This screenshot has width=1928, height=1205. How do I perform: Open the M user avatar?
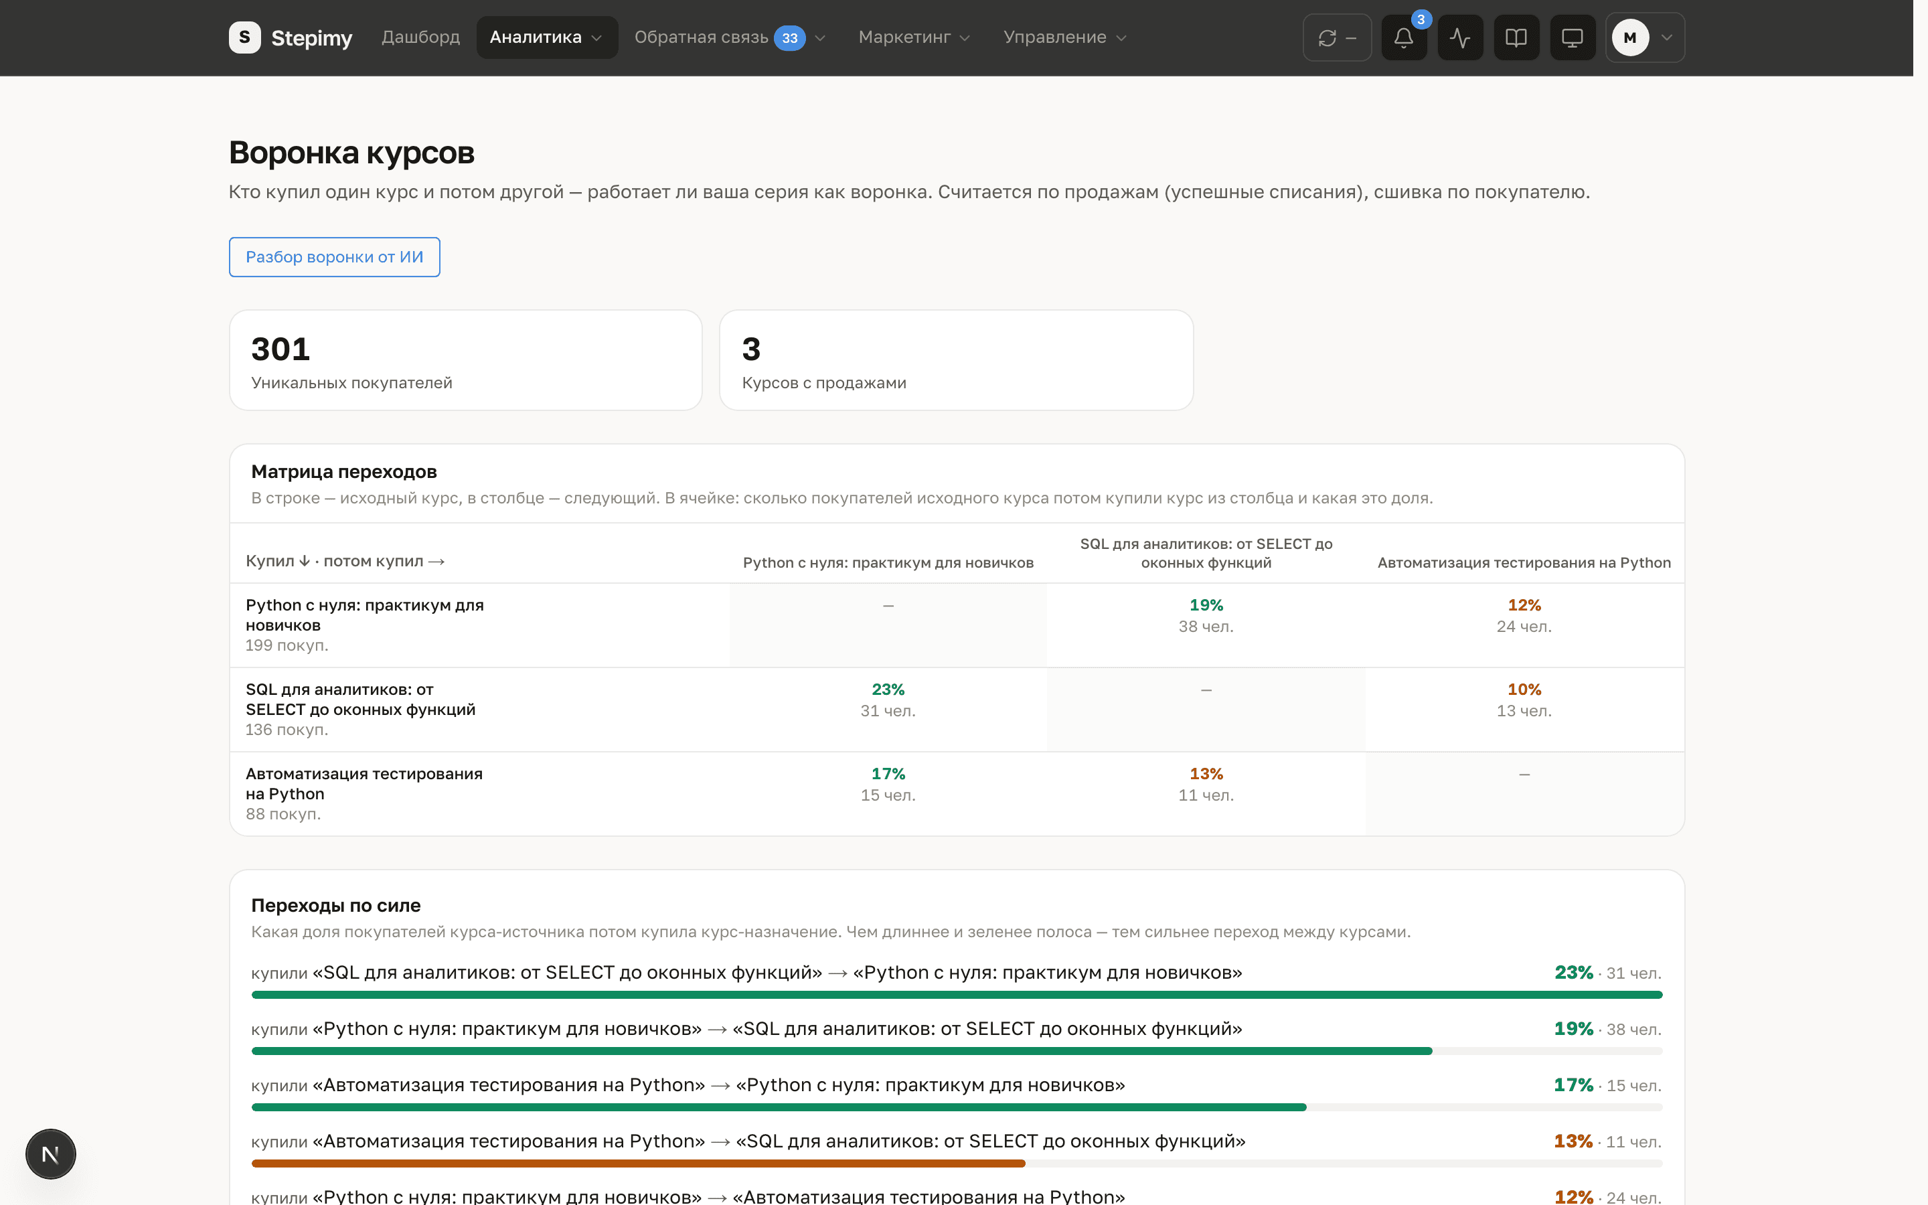(x=1630, y=37)
